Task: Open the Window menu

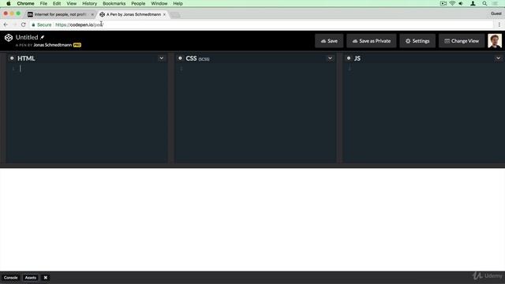Action: (159, 3)
